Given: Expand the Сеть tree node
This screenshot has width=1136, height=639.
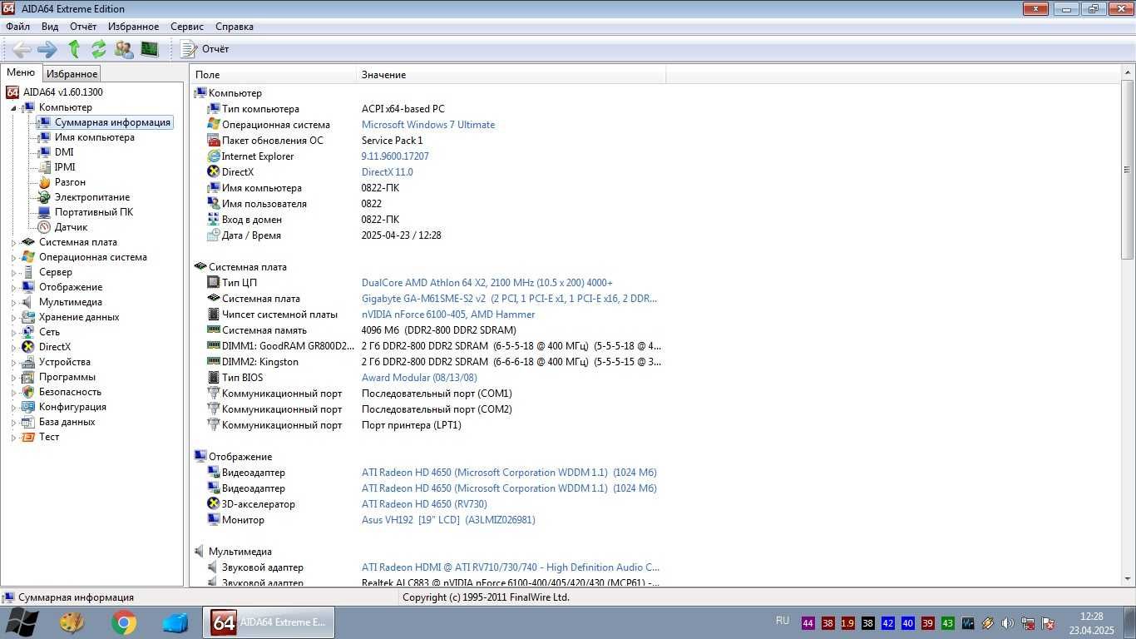Looking at the screenshot, I should [x=13, y=332].
